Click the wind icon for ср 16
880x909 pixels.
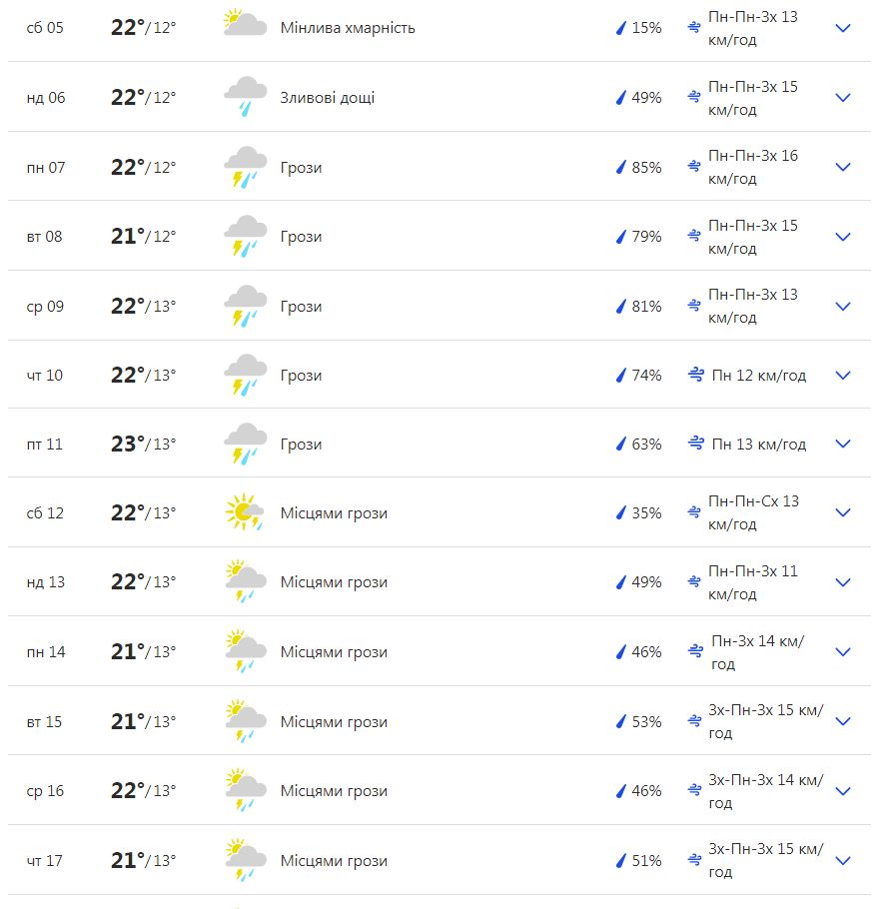click(694, 790)
